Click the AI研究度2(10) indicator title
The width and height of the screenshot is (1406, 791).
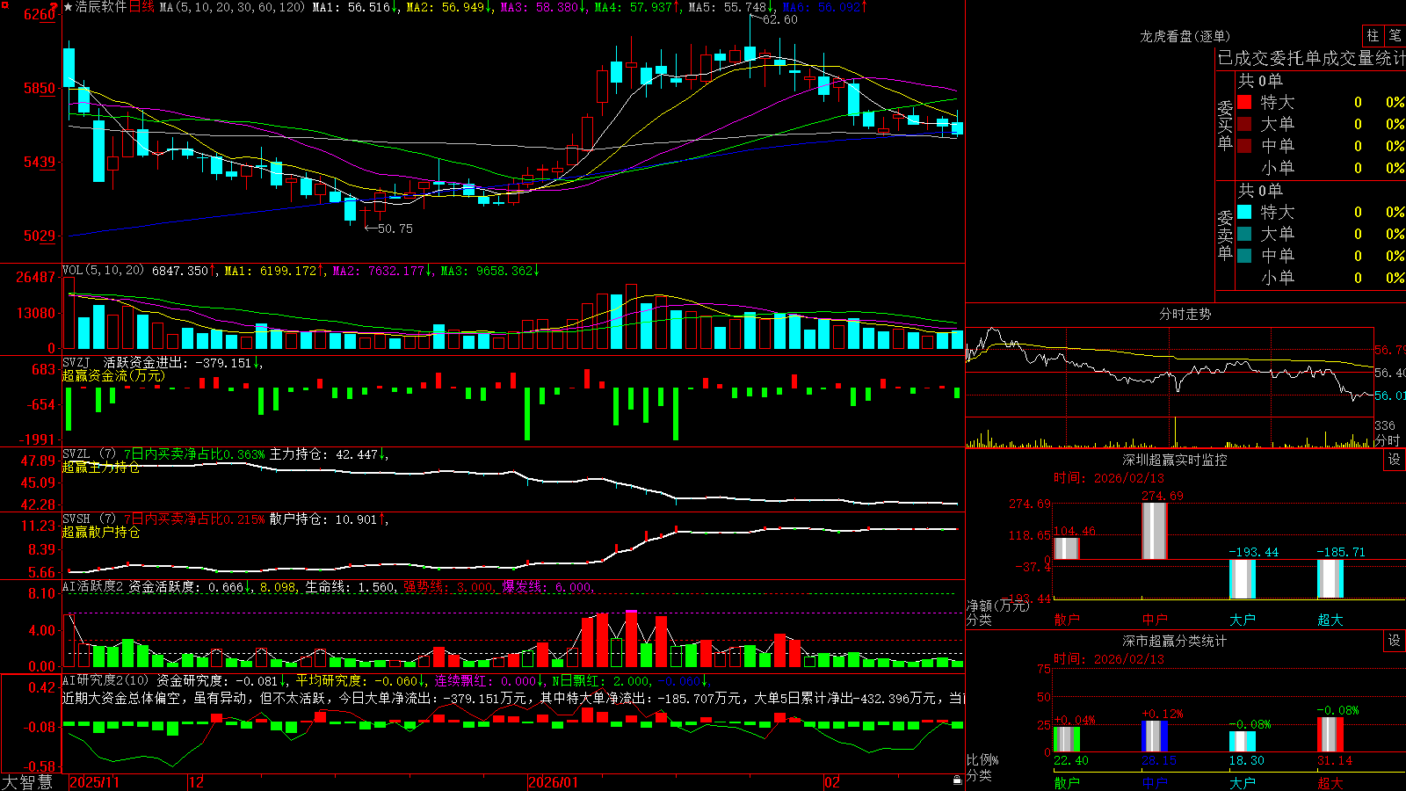click(105, 680)
